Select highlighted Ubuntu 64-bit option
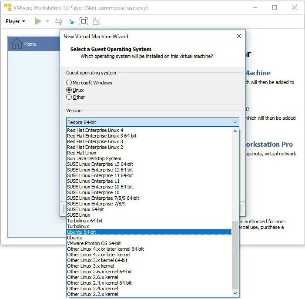 149,232
